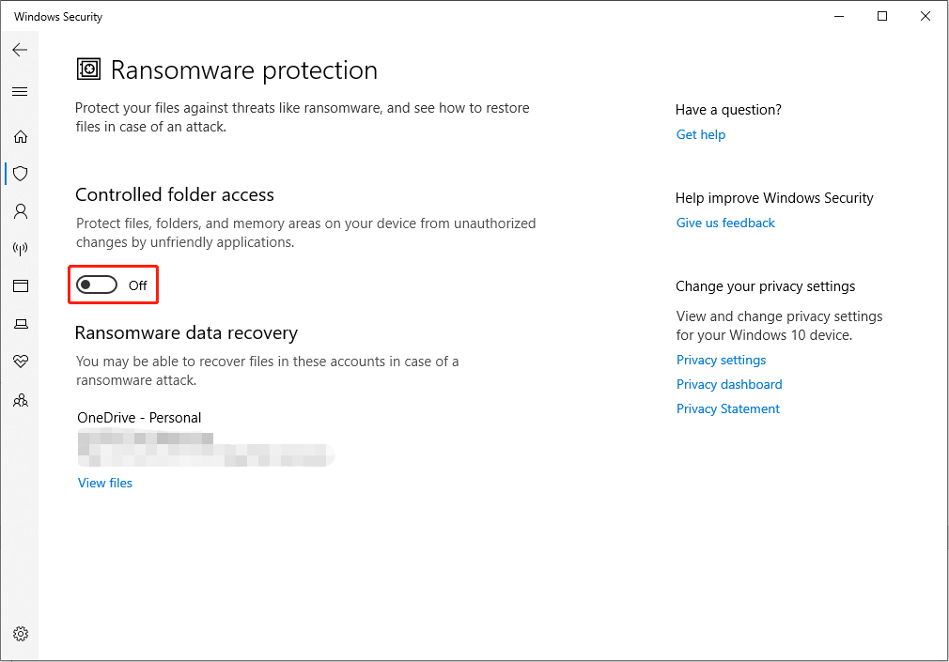Expand the navigation pane with hamburger menu
The width and height of the screenshot is (949, 662).
click(x=21, y=91)
